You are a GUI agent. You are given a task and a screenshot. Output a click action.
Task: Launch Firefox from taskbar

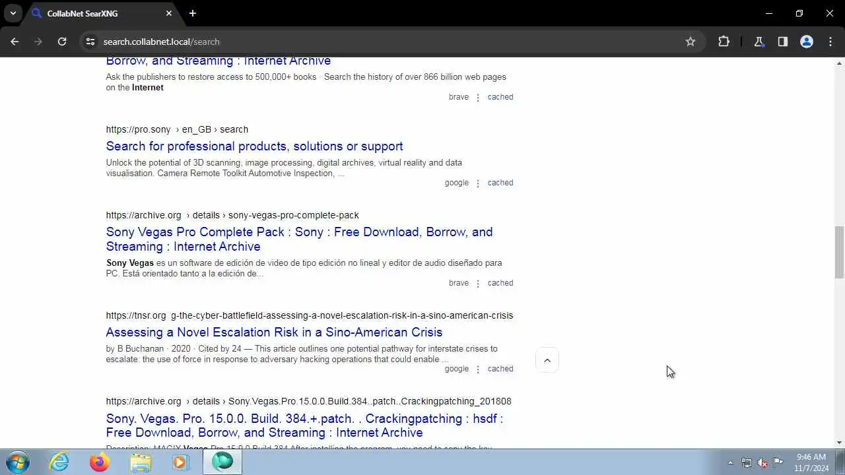pyautogui.click(x=100, y=462)
